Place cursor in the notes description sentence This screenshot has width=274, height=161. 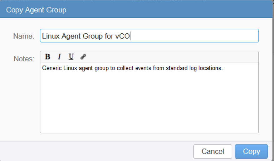point(132,68)
